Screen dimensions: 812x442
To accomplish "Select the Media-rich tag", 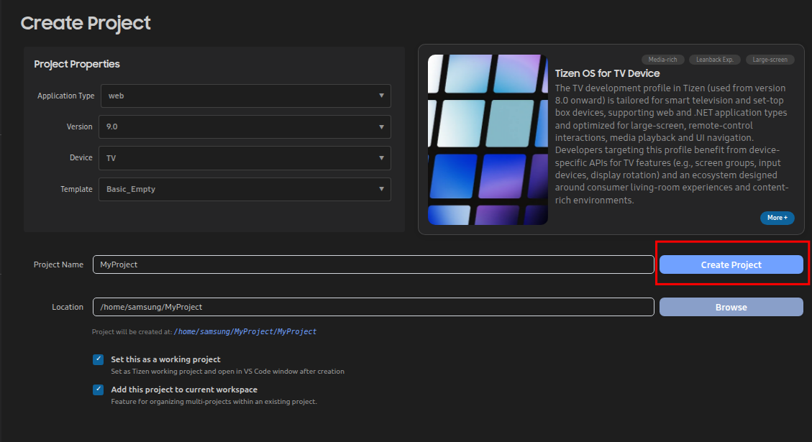I will pos(662,60).
